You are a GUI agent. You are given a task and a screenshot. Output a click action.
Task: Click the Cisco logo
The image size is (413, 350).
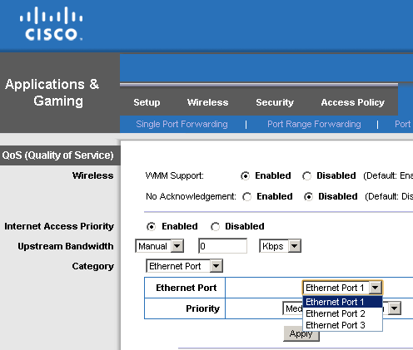coord(51,24)
